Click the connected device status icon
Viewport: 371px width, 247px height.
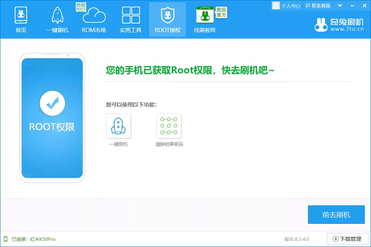[x=5, y=239]
